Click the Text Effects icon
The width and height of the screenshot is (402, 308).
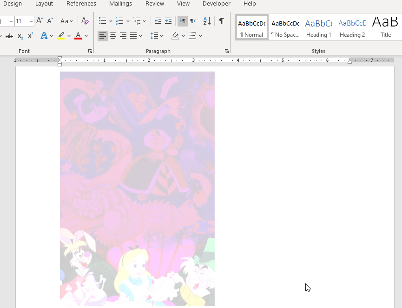point(44,36)
